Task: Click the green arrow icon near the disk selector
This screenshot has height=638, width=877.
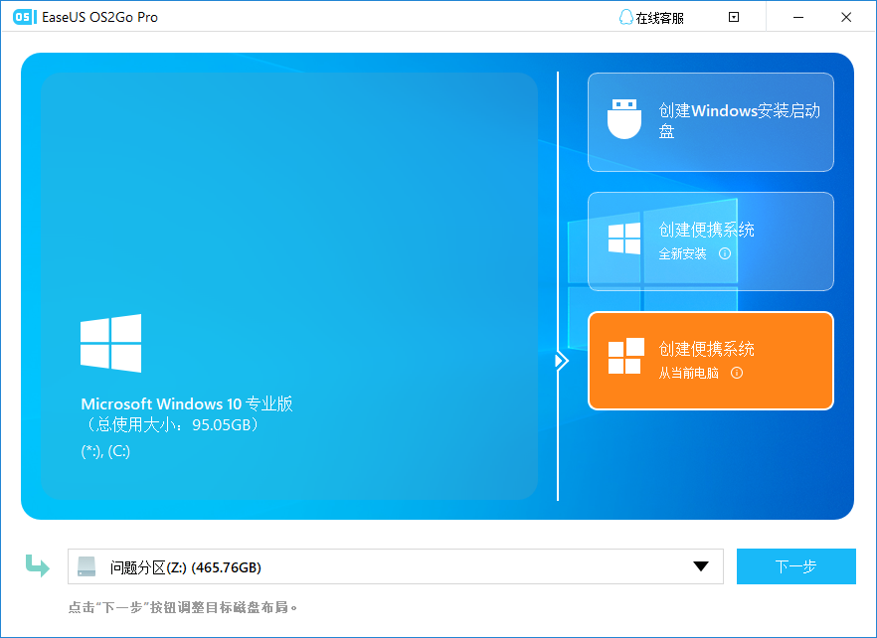Action: coord(37,565)
